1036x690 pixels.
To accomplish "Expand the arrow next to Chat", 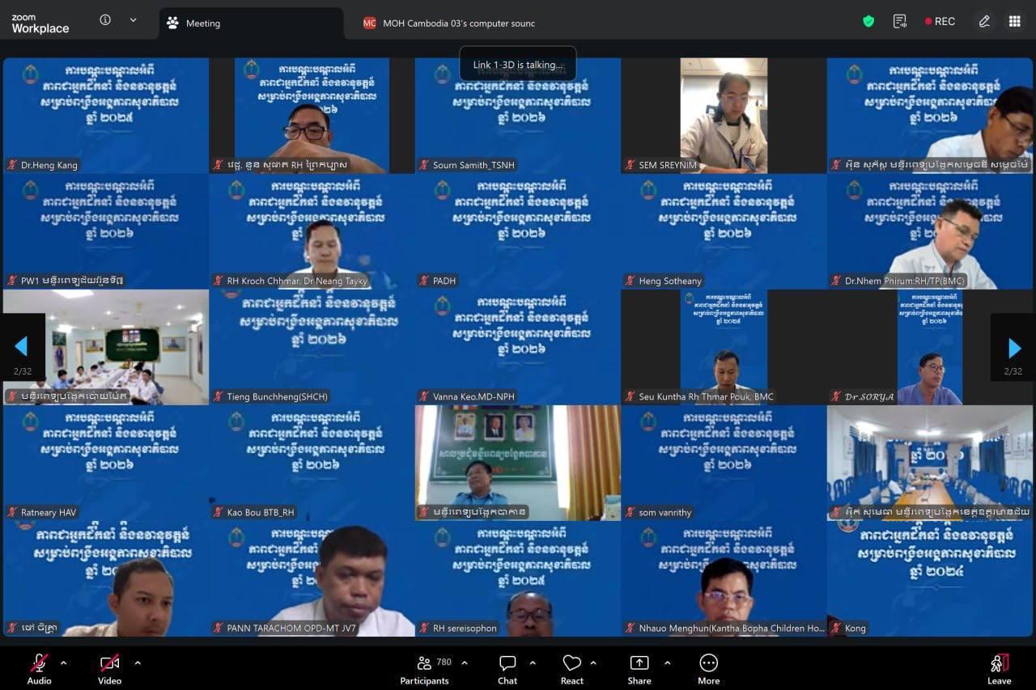I will [533, 663].
